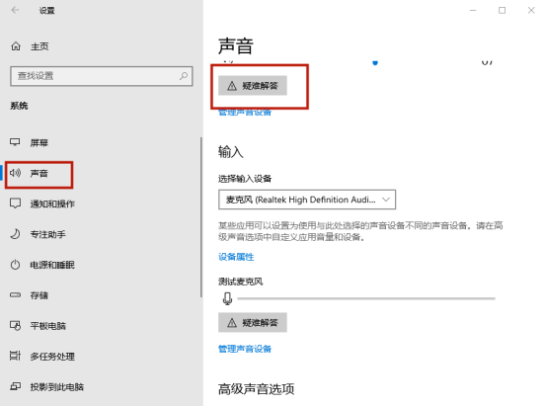This screenshot has width=546, height=406.
Task: Select the 电源和睡眠 power icon
Action: click(15, 265)
